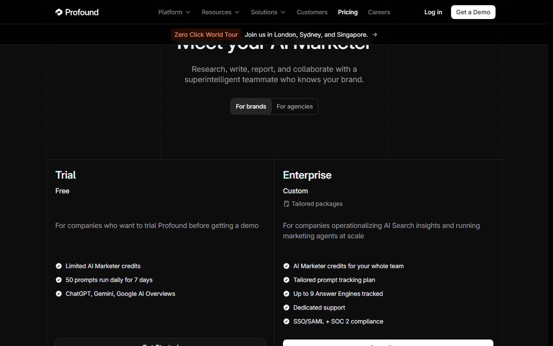Click the 'Up to 9 Answer Engines tracked' text
553x346 pixels.
click(x=338, y=294)
